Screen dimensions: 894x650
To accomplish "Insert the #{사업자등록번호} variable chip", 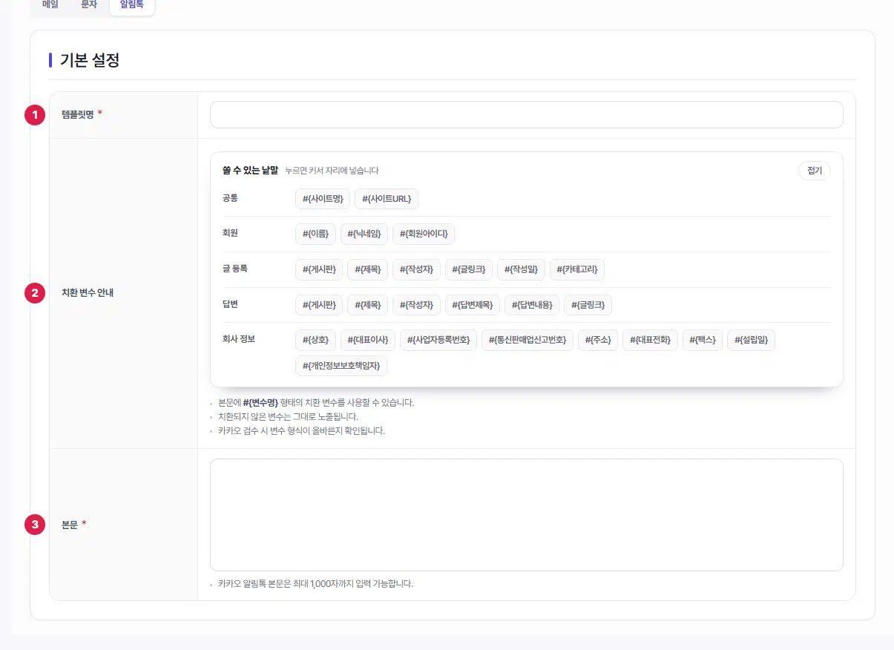I will pos(438,340).
